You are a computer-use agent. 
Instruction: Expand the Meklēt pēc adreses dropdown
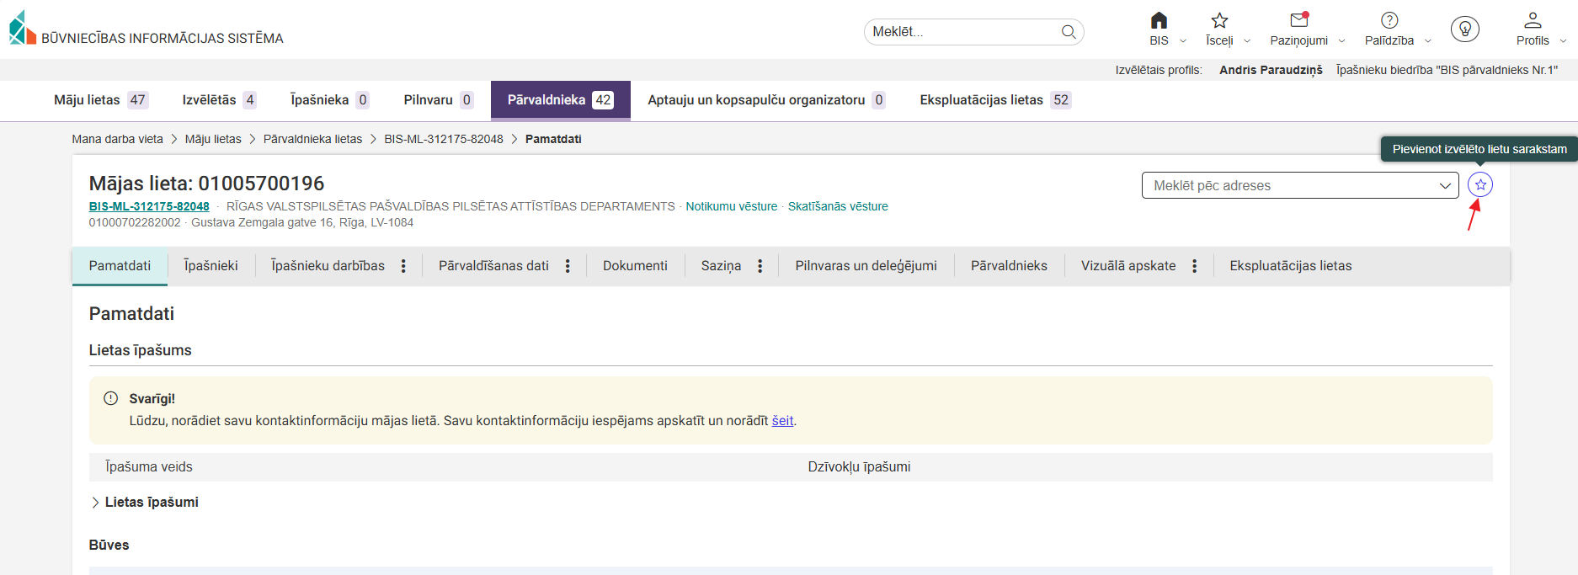(1445, 185)
